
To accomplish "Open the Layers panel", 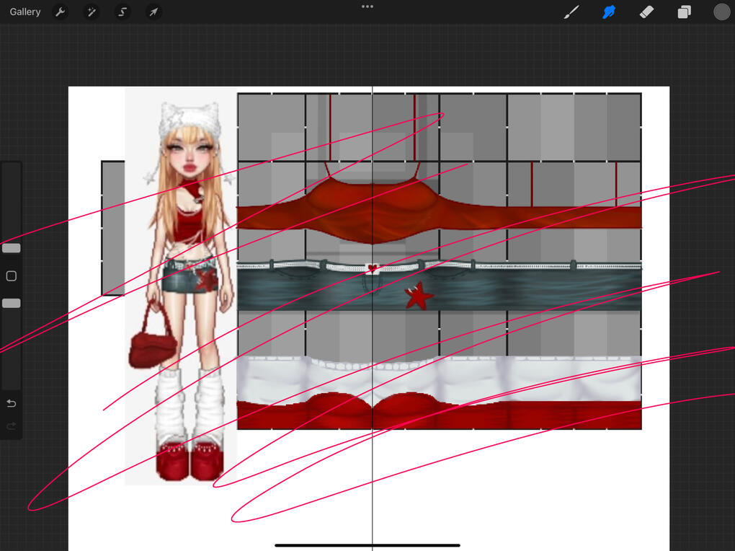I will click(x=684, y=12).
